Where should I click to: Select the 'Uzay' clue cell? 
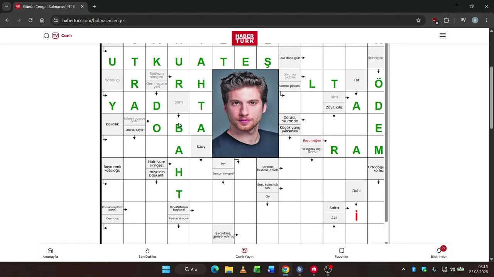201,147
